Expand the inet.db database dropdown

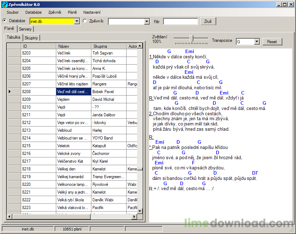point(77,21)
